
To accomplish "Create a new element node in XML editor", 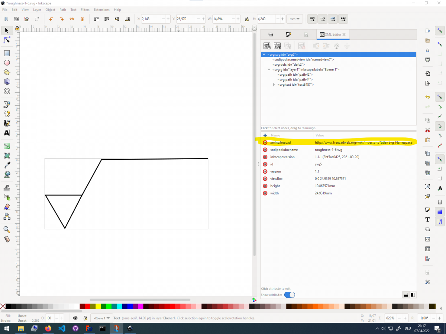I will 267,46.
